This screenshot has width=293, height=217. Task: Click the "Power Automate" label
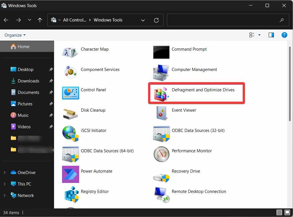[x=97, y=171]
